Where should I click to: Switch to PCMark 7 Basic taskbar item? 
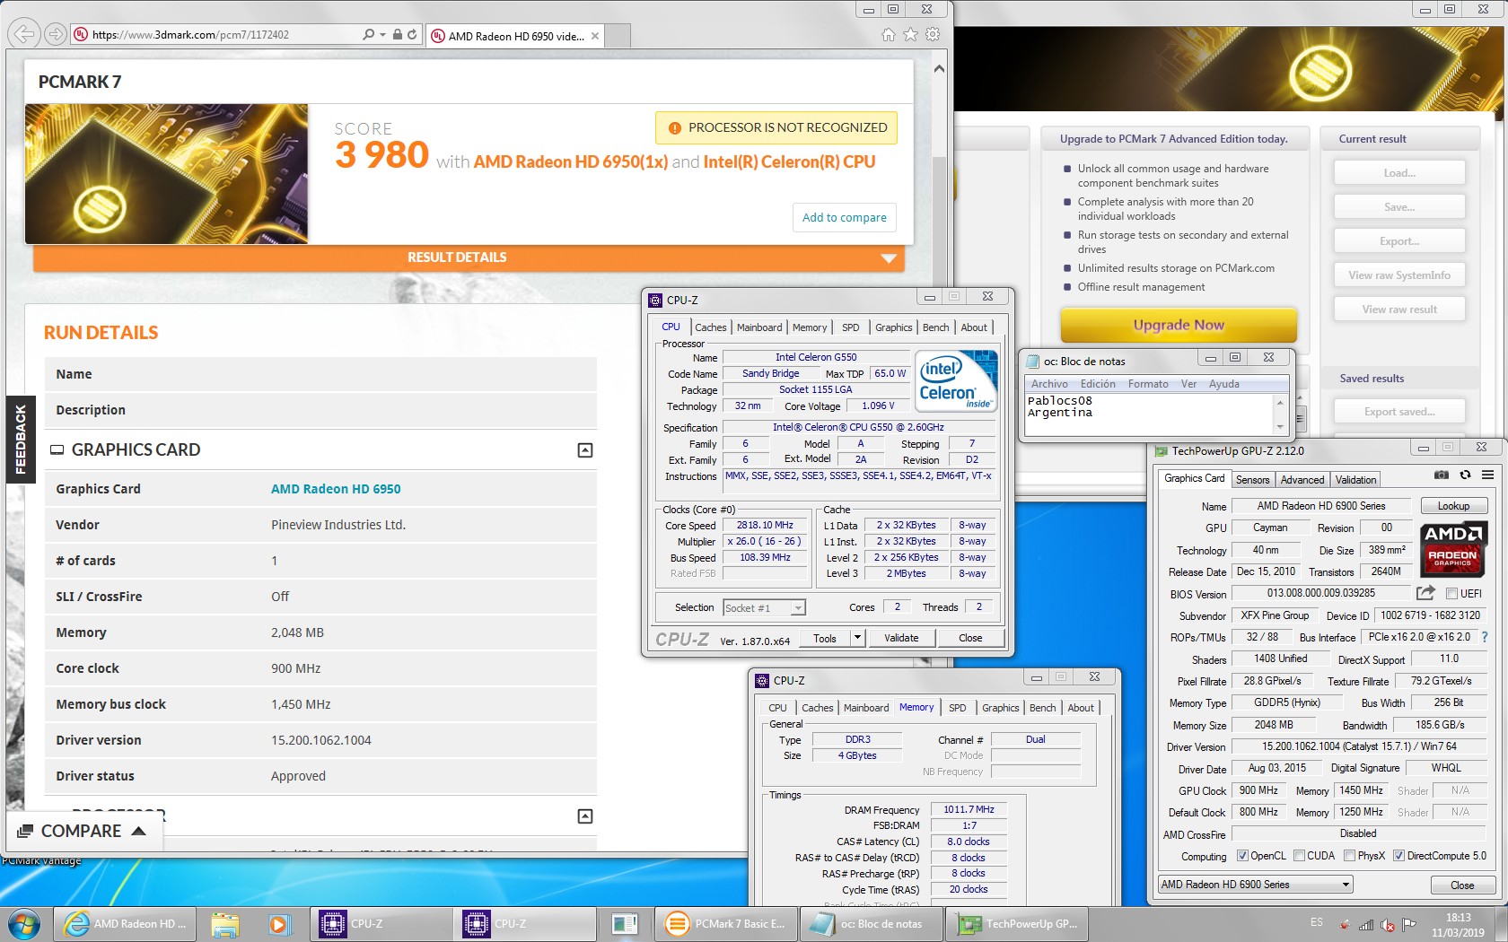point(725,923)
